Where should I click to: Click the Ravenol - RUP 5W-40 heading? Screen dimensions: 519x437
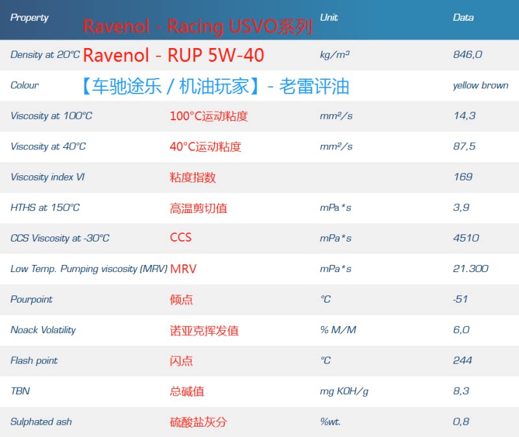(x=173, y=55)
